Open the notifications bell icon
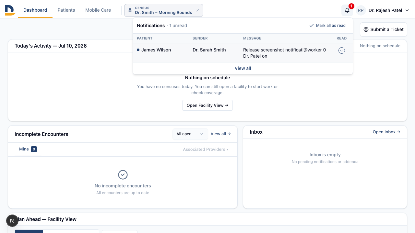Viewport: 415px width, 233px height. [347, 10]
